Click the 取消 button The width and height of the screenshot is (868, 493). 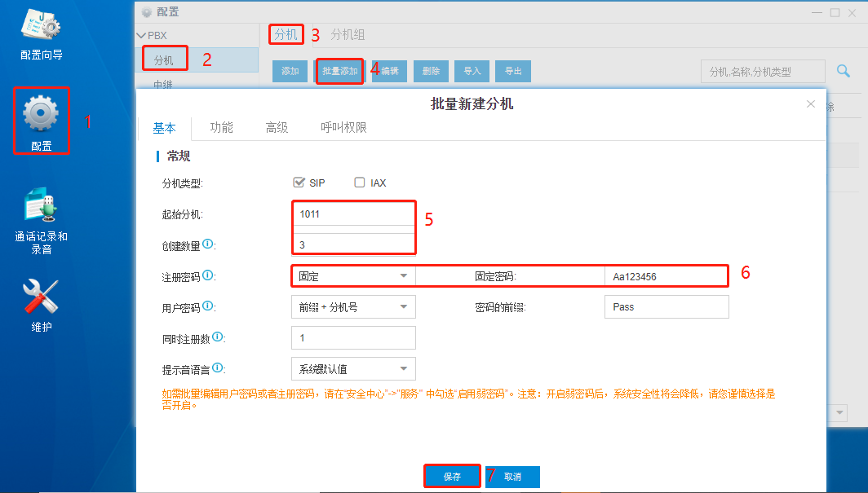pos(512,477)
